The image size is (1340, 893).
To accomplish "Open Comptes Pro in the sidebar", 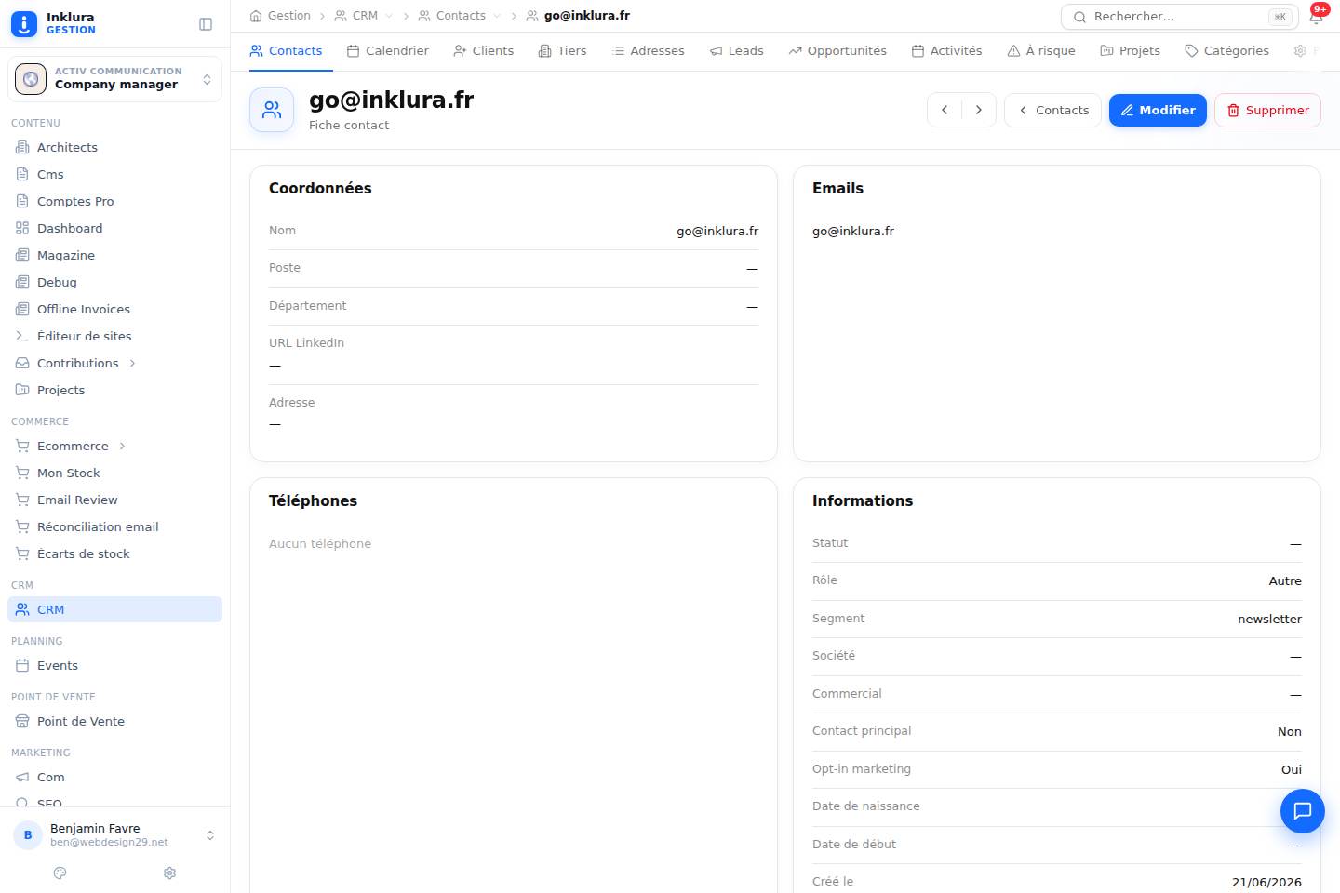I will [x=114, y=201].
